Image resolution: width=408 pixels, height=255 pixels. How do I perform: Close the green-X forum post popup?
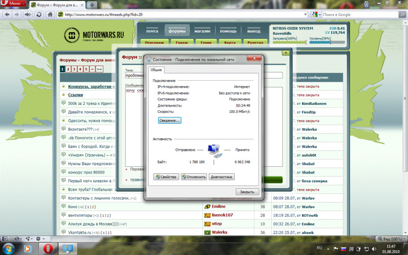(x=286, y=53)
